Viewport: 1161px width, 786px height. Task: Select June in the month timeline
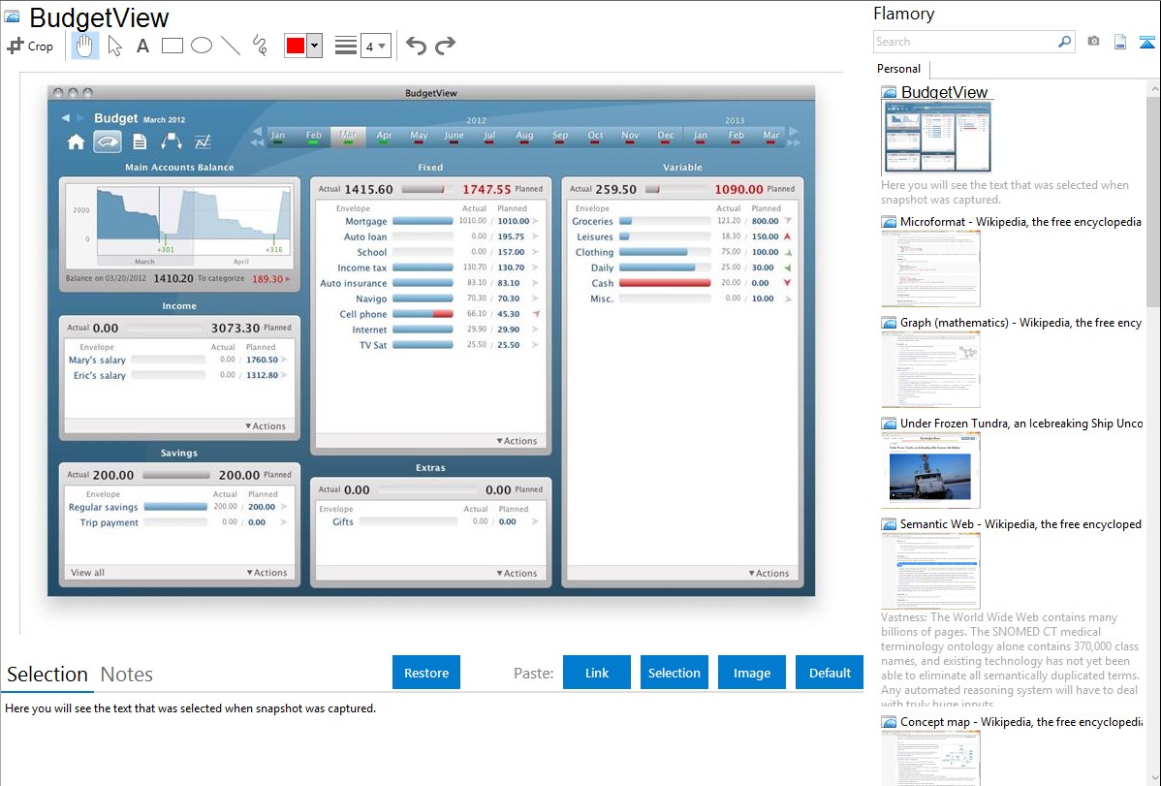[x=454, y=136]
